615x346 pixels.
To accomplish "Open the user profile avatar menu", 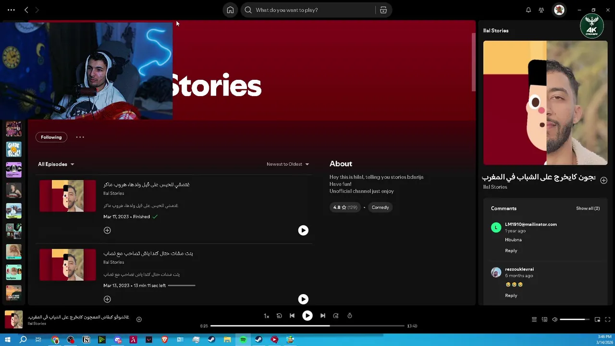I will 559,10.
